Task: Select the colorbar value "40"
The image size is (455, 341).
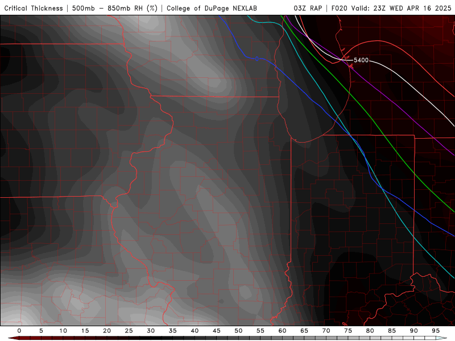Action: 195,331
